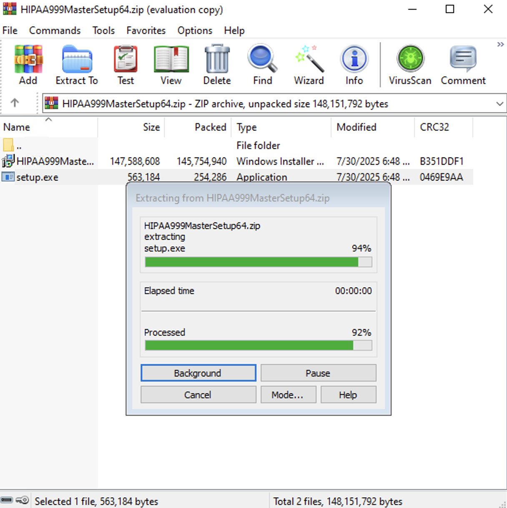Open the File menu

[10, 30]
